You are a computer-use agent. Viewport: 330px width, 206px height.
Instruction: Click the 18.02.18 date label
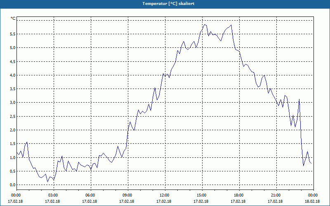click(x=312, y=201)
